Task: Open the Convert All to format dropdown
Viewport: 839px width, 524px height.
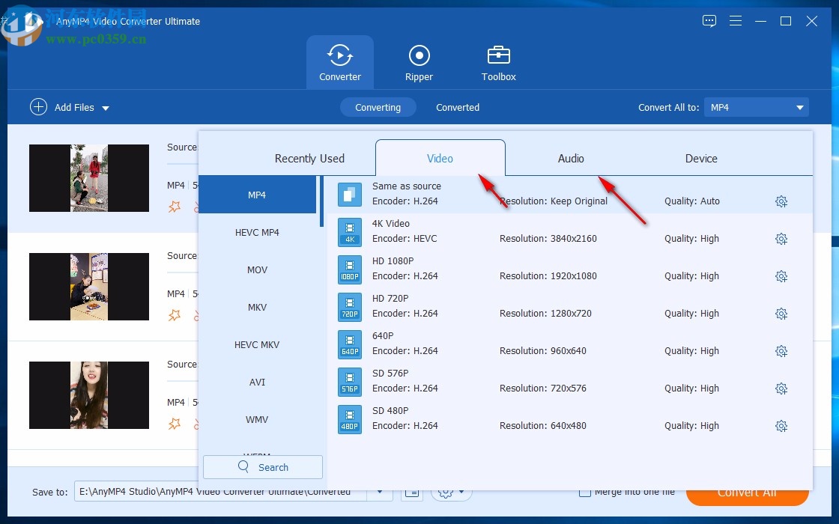Action: tap(756, 107)
